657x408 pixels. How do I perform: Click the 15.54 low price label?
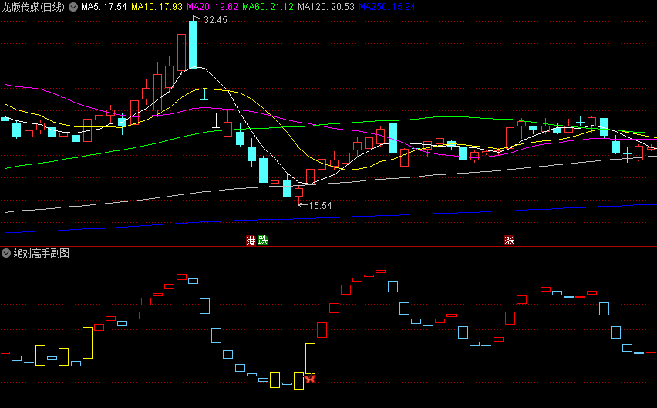[x=320, y=206]
